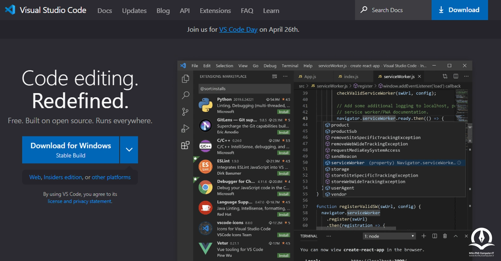Expand the download options dropdown arrow
Viewport: 501px width, 261px height.
[129, 150]
